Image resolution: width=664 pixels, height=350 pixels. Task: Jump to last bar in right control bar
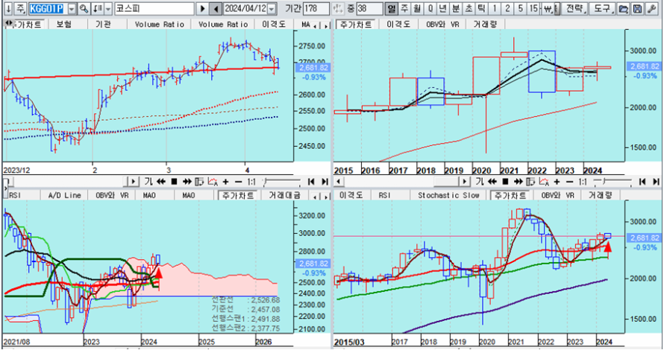coord(656,182)
